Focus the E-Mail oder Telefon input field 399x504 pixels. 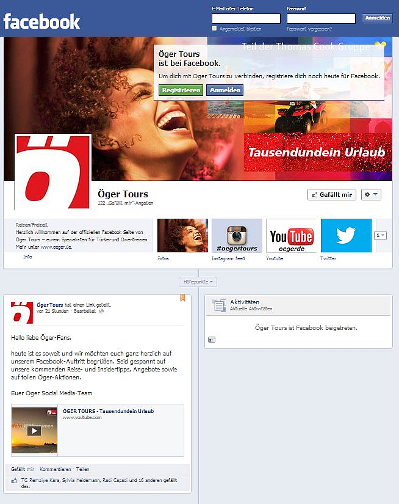click(x=245, y=18)
